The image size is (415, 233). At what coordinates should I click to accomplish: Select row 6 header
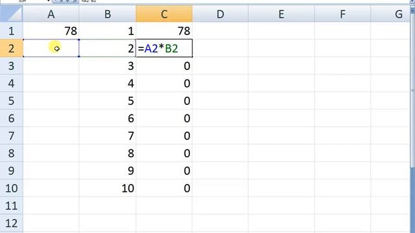(11, 118)
